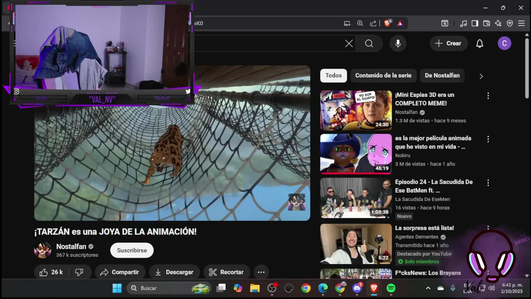Click the Compartir share button
The image size is (531, 299).
119,272
